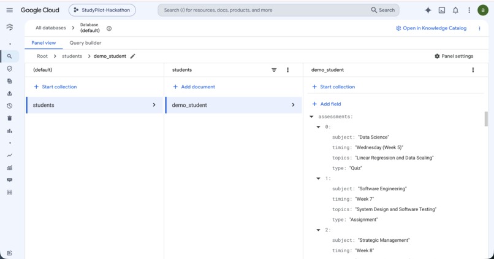
Task: Start collection under demo_student
Action: [333, 87]
